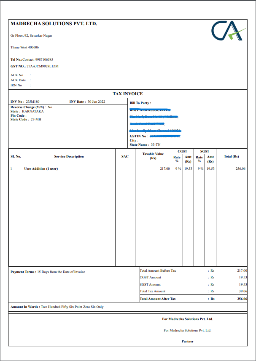
Task: Click the line total cell 256.06
Action: point(240,168)
